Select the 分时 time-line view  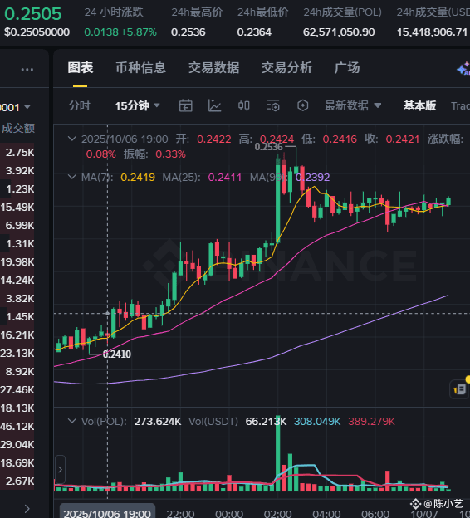tap(80, 105)
